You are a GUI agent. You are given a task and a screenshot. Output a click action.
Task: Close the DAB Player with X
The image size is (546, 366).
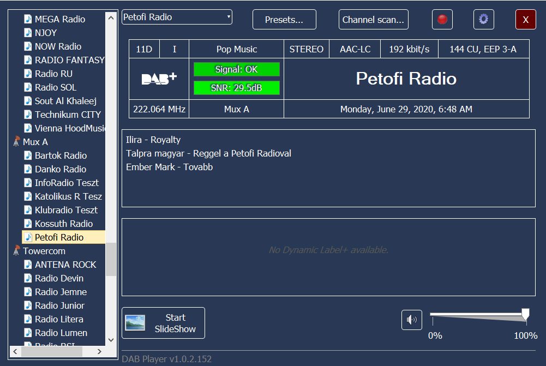[x=526, y=20]
